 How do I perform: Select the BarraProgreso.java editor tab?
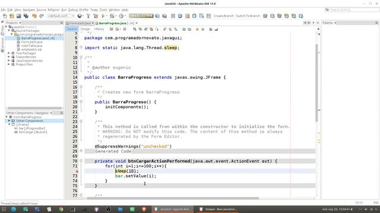(116, 23)
